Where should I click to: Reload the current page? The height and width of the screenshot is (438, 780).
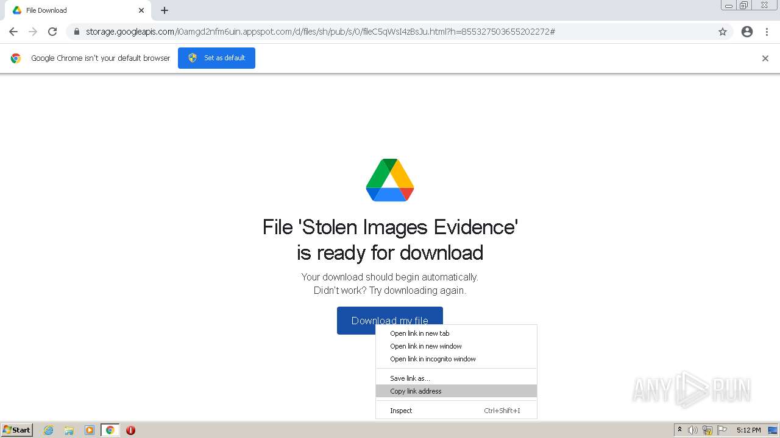click(52, 32)
